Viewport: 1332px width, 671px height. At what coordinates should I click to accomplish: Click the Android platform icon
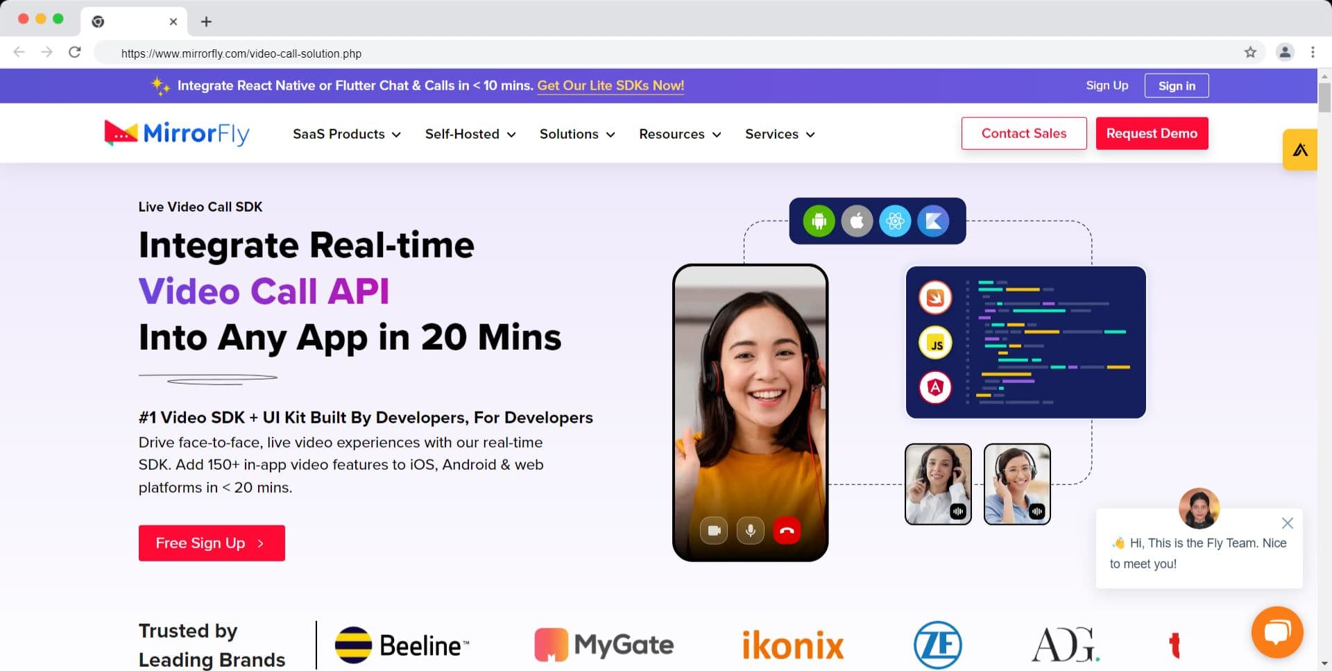[x=819, y=221]
